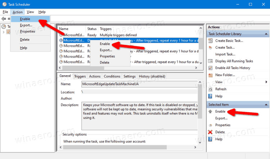
Task: Choose Properties in the Action dropdown menu
Action: pyautogui.click(x=31, y=31)
